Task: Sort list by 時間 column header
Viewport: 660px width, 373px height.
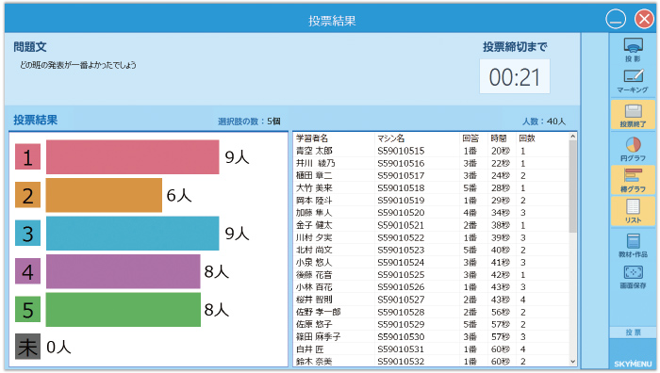Action: (499, 138)
